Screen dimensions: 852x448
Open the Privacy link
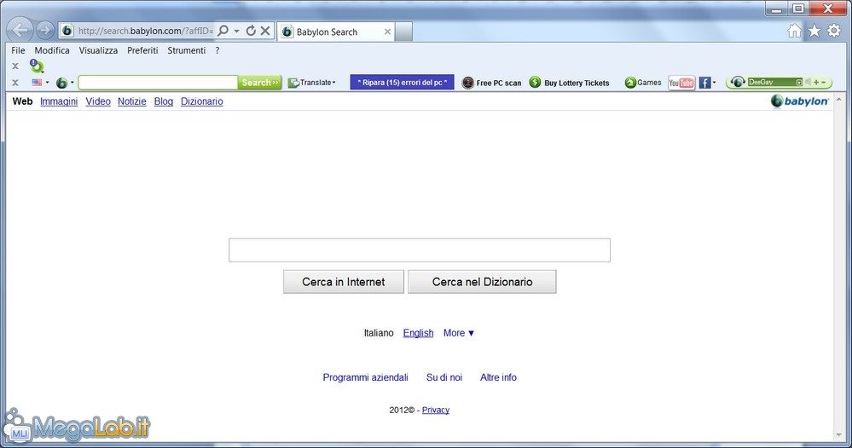point(435,410)
